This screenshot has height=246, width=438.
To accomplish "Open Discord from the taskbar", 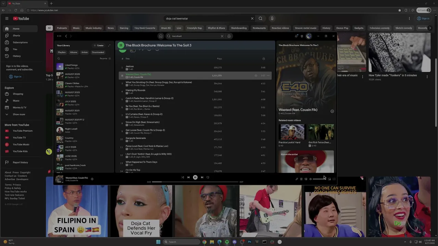I will coord(234,242).
